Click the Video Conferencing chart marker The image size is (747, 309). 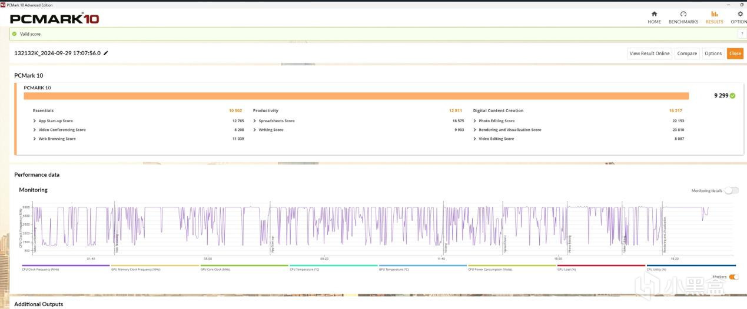[x=35, y=241]
